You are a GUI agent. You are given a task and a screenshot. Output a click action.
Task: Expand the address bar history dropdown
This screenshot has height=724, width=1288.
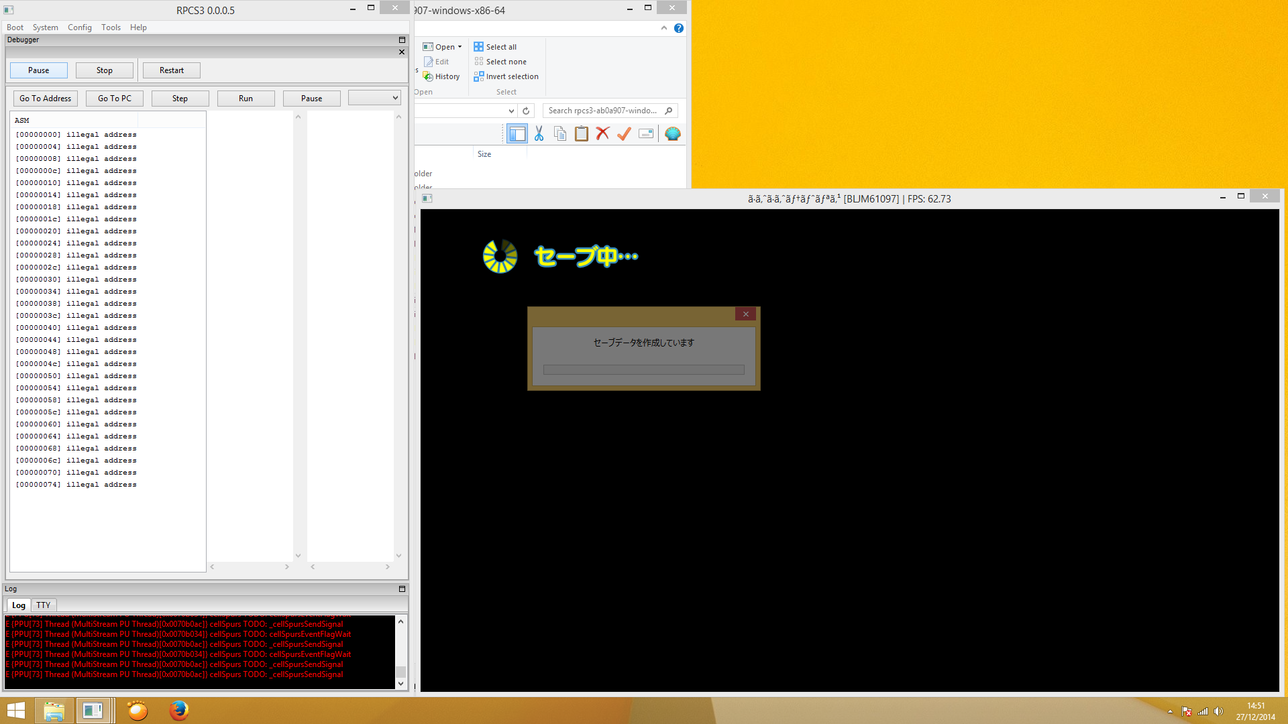pyautogui.click(x=511, y=111)
